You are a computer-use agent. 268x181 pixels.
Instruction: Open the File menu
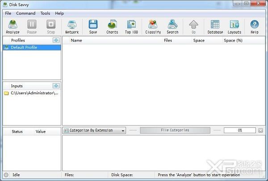point(8,13)
